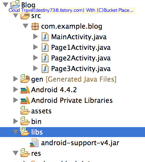Select MainActivity.java in the tree

pos(79,37)
